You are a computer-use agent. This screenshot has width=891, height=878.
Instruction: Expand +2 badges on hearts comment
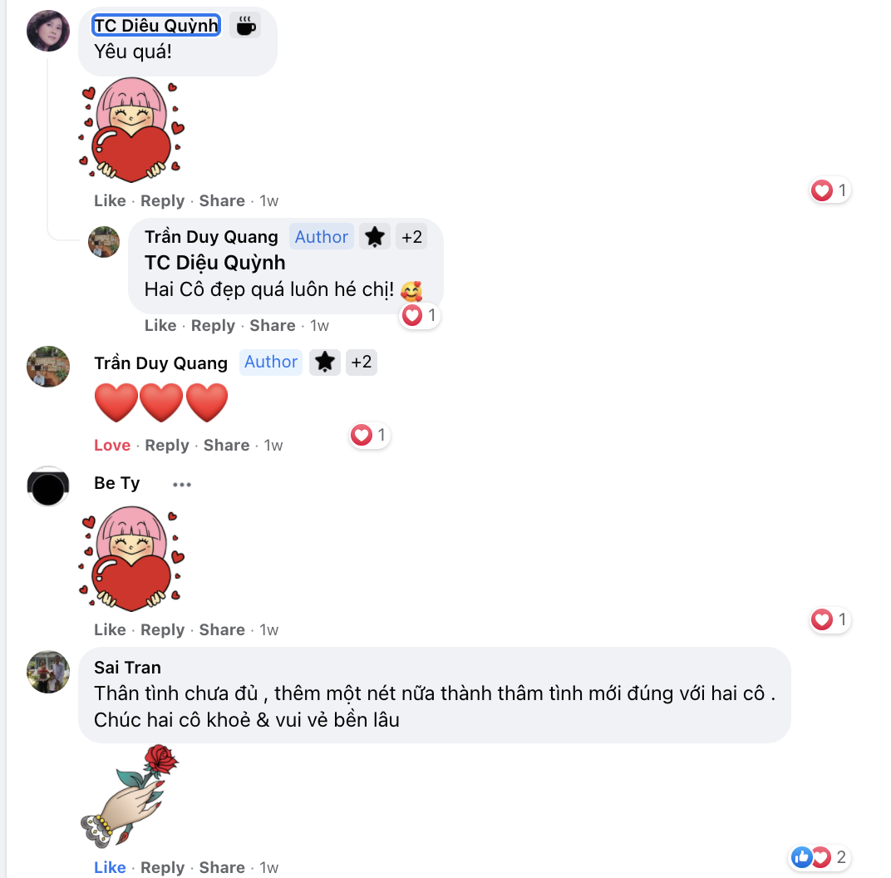coord(362,362)
